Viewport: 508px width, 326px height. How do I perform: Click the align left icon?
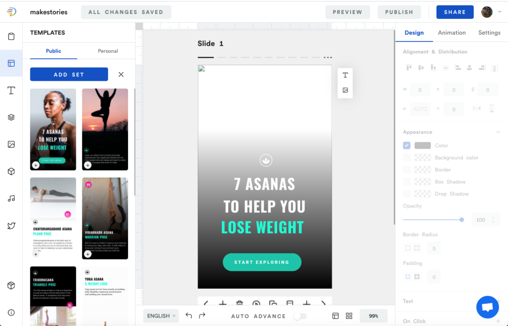(x=458, y=67)
